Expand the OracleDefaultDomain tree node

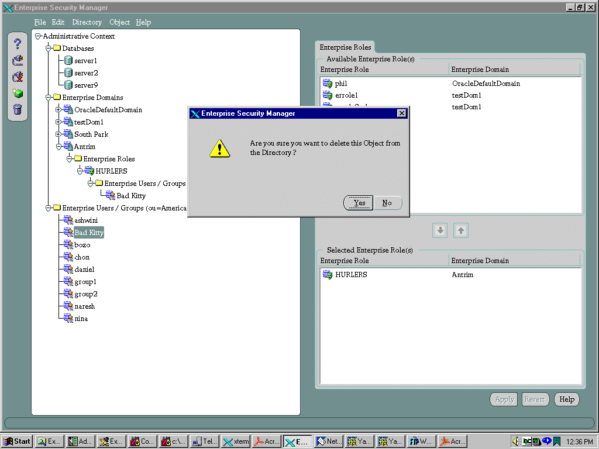[x=58, y=110]
